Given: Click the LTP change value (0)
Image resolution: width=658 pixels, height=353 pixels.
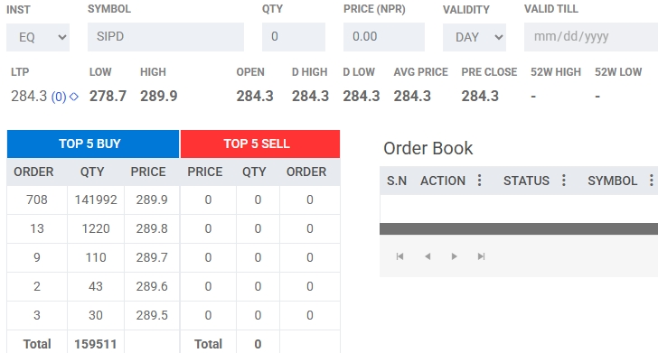Looking at the screenshot, I should coord(59,98).
